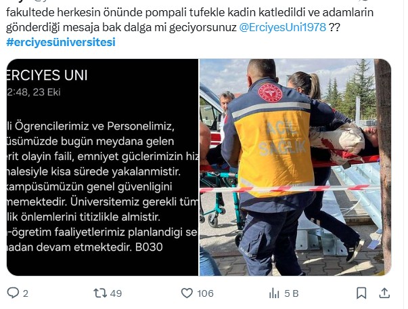This screenshot has width=408, height=309.
Task: Open view analytics via the bar chart icon
Action: [x=274, y=293]
